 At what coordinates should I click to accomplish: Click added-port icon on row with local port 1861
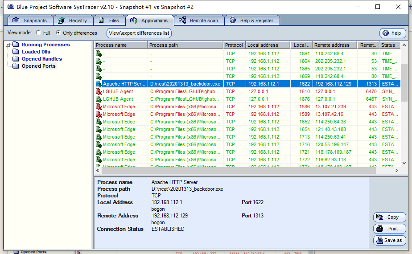pyautogui.click(x=99, y=53)
